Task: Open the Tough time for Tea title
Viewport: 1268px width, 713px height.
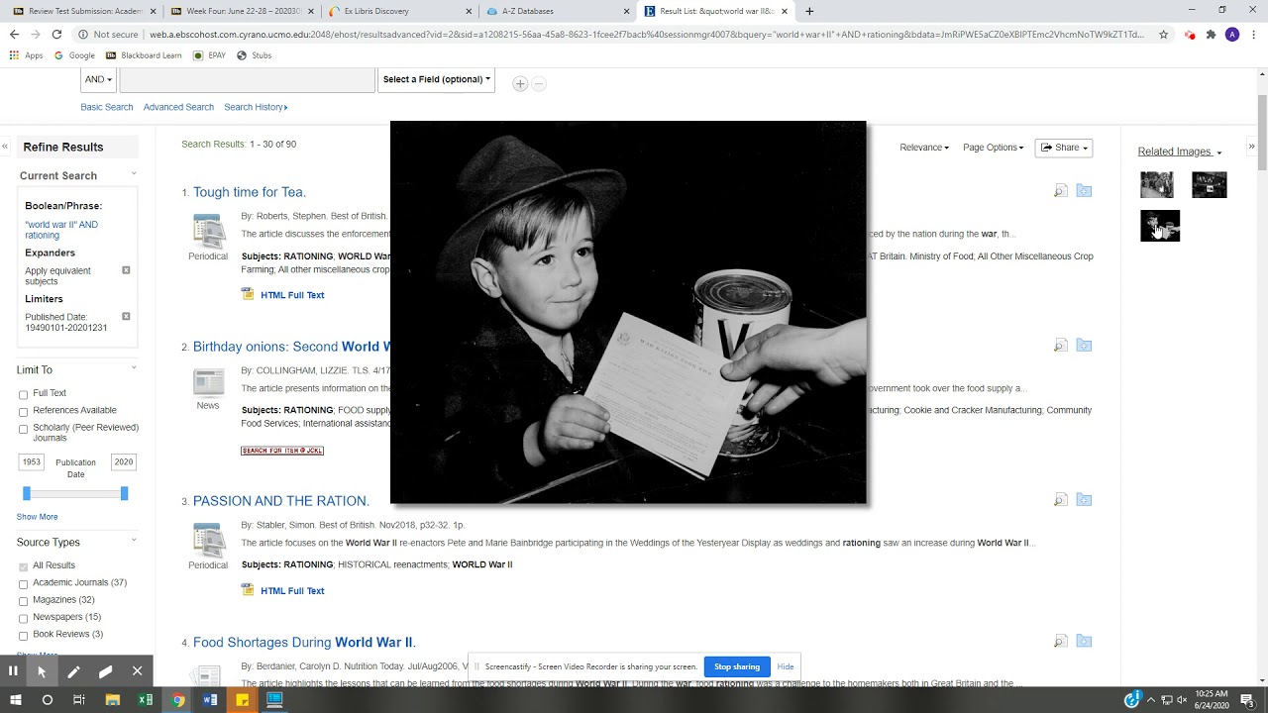Action: click(x=250, y=192)
